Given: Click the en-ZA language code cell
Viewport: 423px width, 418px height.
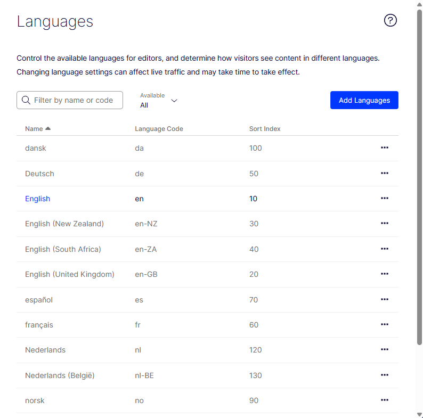Looking at the screenshot, I should tap(145, 249).
